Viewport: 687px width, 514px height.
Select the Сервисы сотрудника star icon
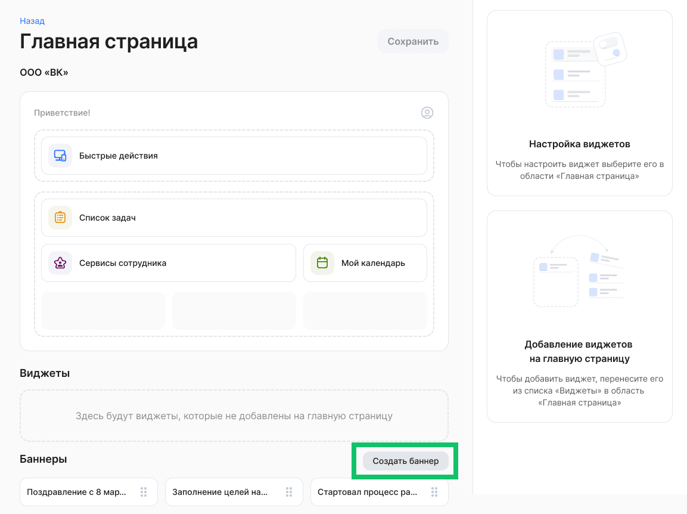pos(60,262)
